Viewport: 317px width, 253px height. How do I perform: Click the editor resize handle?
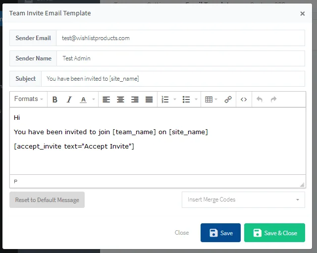click(302, 185)
